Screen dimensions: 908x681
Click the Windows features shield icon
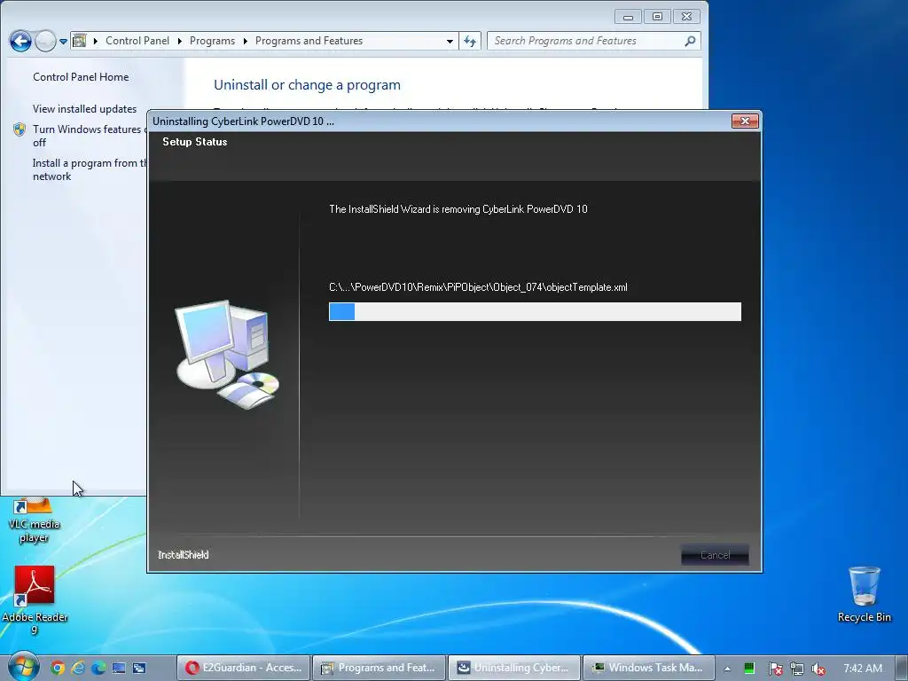tap(20, 129)
